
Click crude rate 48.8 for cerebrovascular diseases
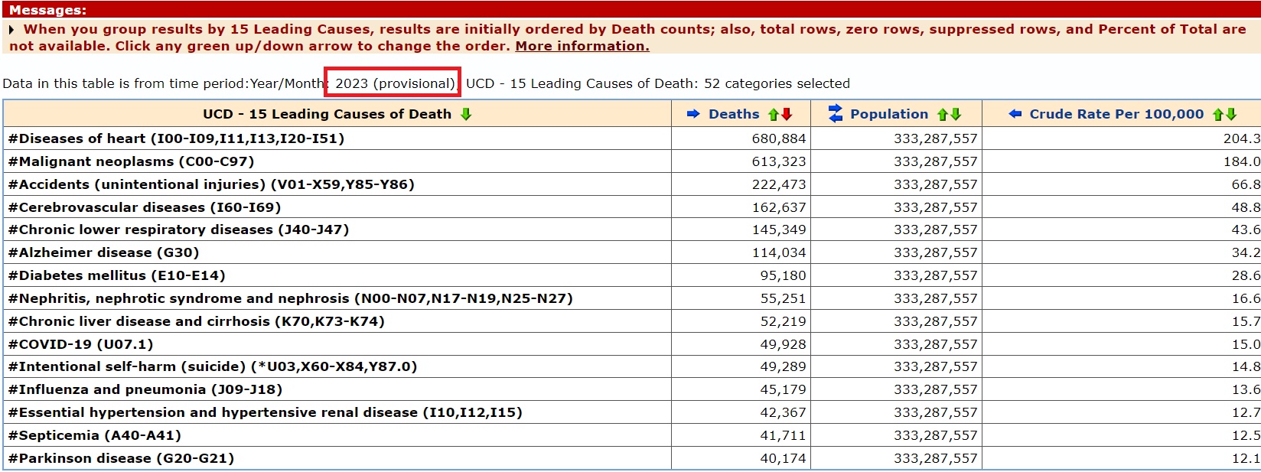click(1246, 207)
